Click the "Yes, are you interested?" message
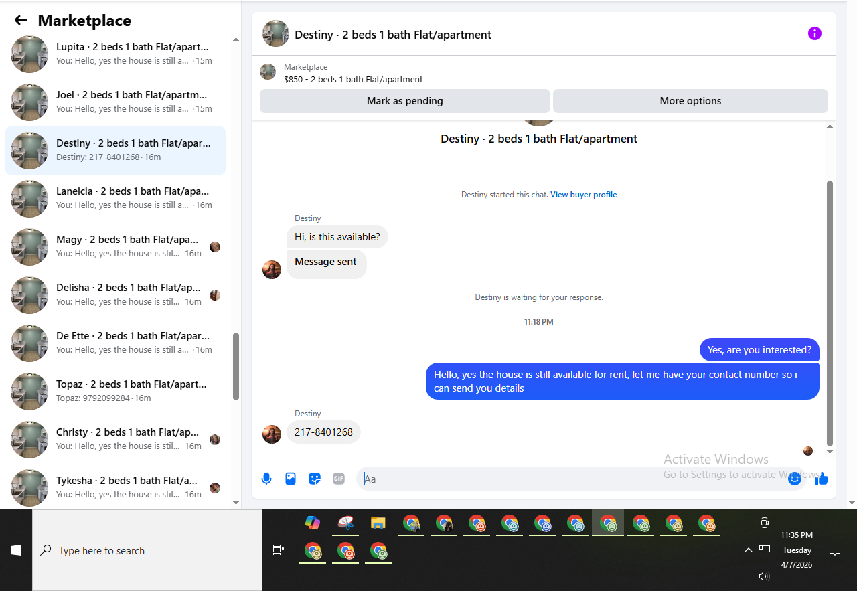Viewport: 857px width, 591px height. coord(759,350)
